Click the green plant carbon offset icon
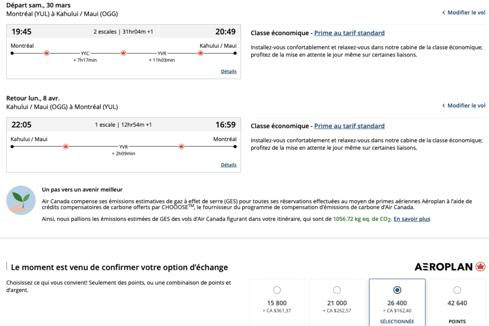 [x=21, y=200]
